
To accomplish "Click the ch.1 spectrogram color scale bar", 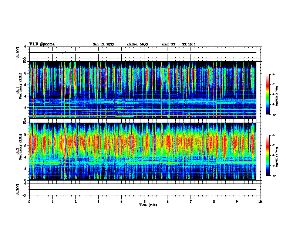I will 268,95.
